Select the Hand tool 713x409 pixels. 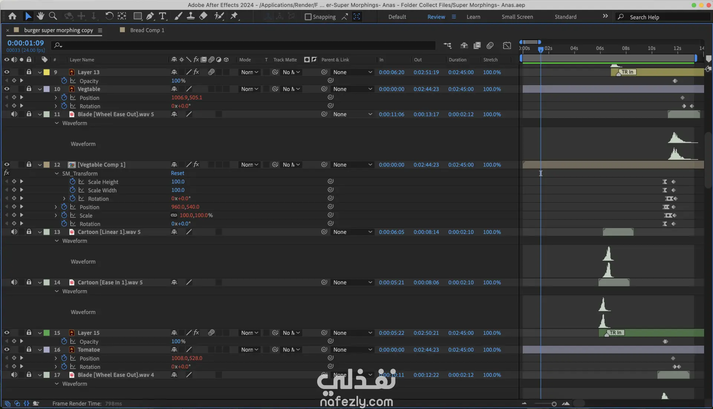tap(40, 16)
